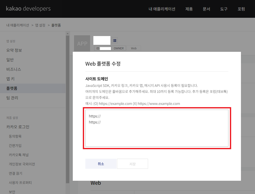Select 플랫폼 in the sidebar
Image resolution: width=255 pixels, height=194 pixels.
pyautogui.click(x=33, y=88)
